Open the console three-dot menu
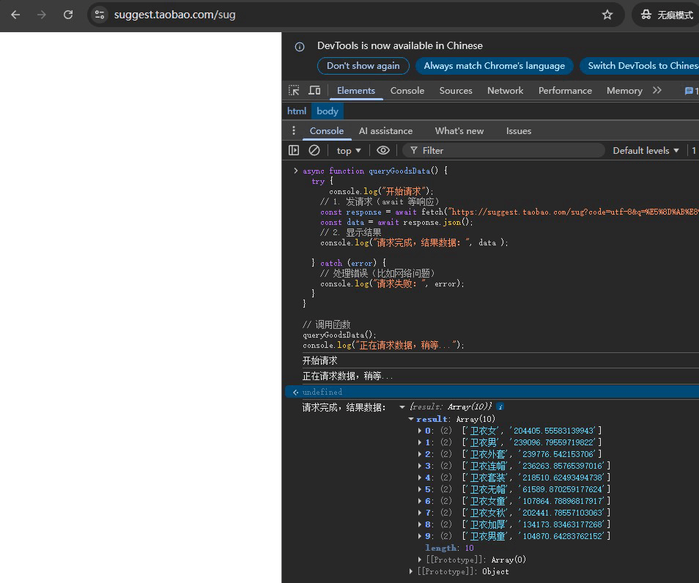699x583 pixels. coord(294,131)
